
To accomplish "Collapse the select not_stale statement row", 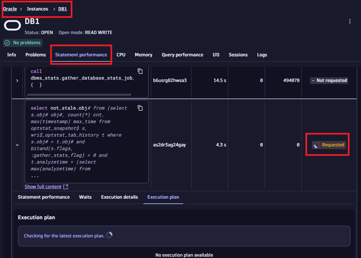I will click(x=17, y=145).
